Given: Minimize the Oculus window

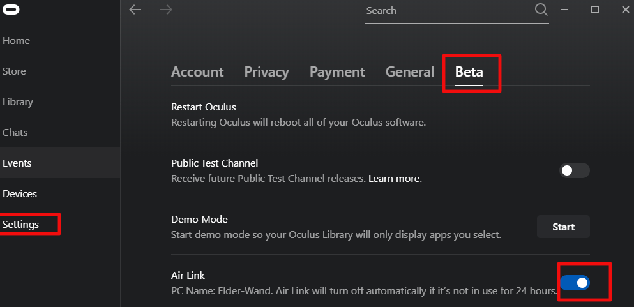Looking at the screenshot, I should 564,10.
